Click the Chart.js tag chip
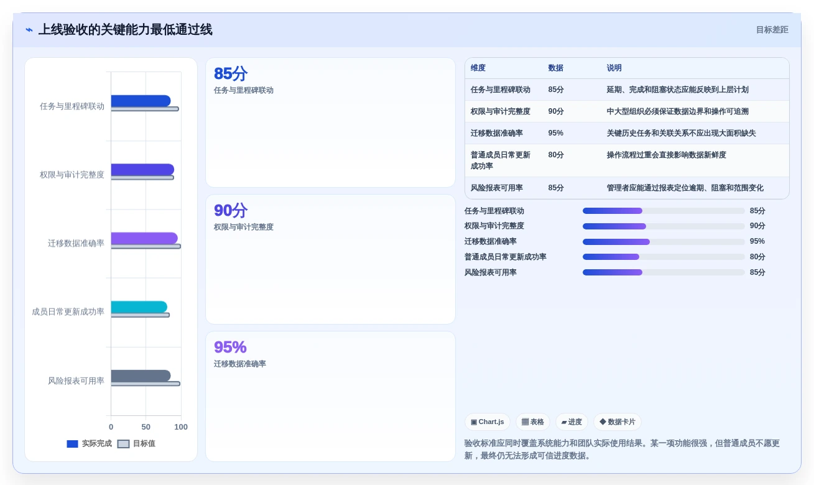Screen dimensions: 814x485 pos(488,422)
